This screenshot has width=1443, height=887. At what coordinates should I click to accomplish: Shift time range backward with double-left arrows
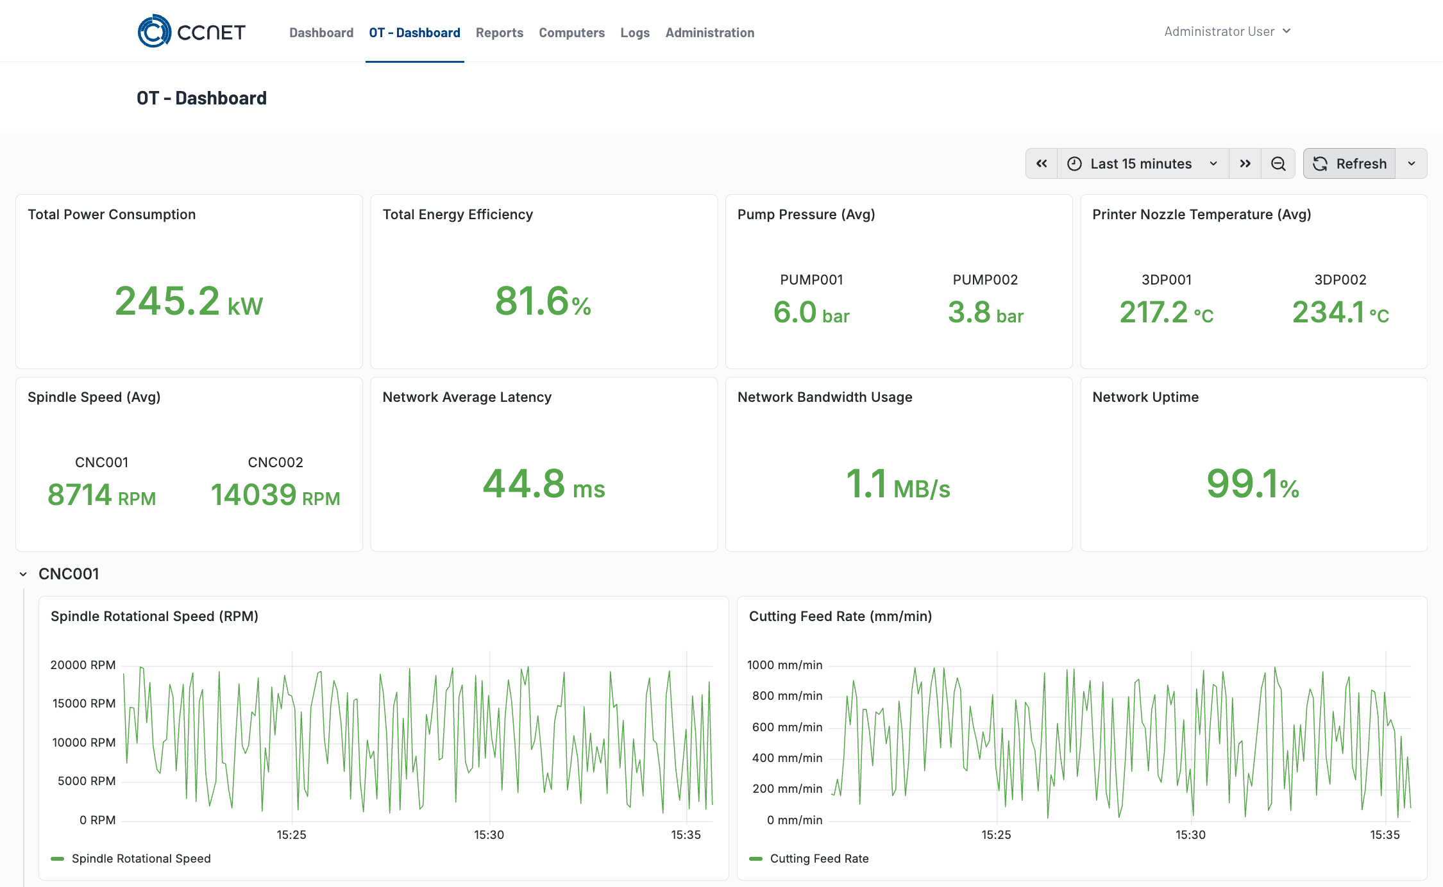(x=1042, y=163)
